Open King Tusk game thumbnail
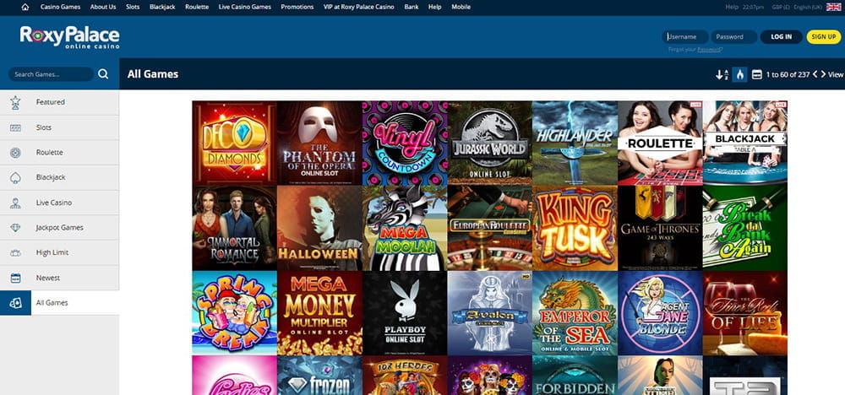Screen dimensions: 845x395 (x=575, y=228)
